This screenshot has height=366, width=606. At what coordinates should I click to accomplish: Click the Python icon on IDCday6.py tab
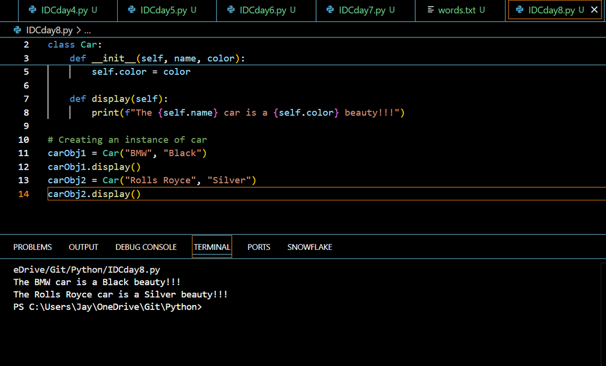pos(231,10)
